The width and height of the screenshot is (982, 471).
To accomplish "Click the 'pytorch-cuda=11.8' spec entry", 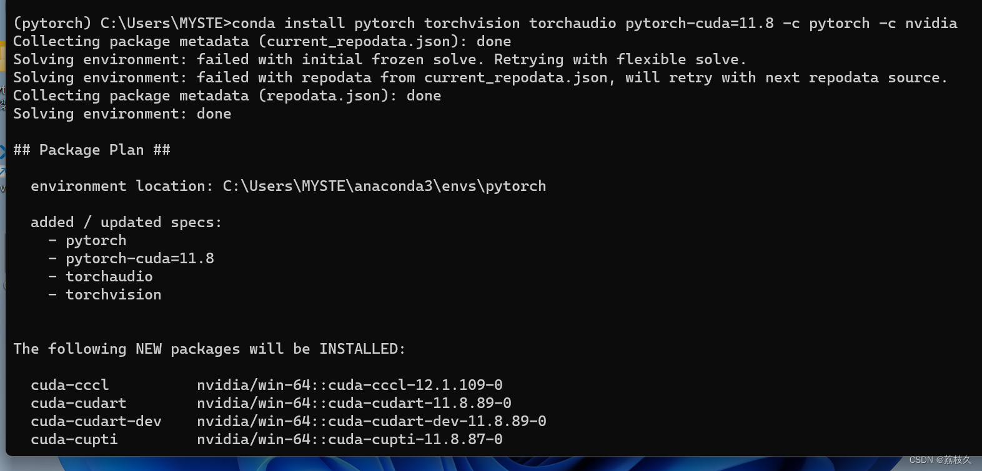I will point(139,259).
